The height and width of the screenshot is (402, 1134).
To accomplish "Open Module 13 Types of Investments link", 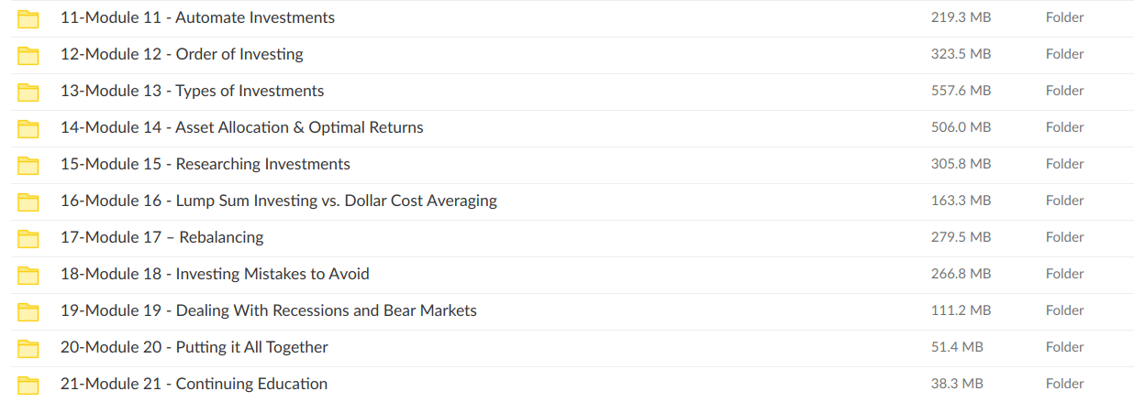I will click(x=192, y=91).
